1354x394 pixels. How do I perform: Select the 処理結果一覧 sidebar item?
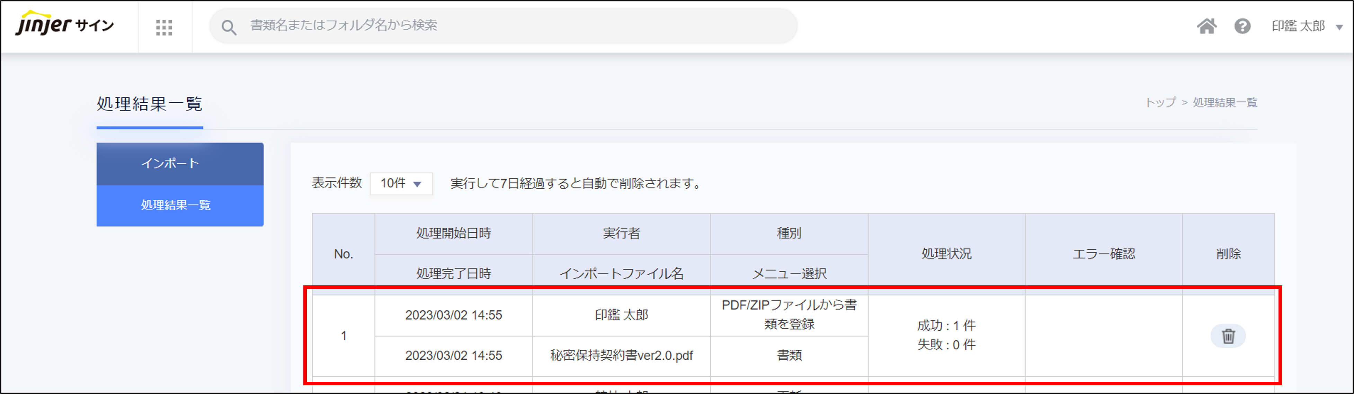180,205
